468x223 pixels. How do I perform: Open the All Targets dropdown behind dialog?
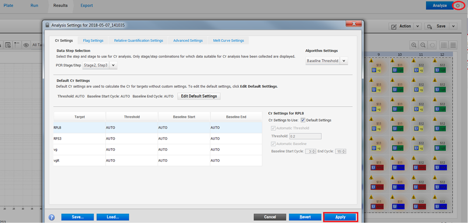click(x=37, y=45)
